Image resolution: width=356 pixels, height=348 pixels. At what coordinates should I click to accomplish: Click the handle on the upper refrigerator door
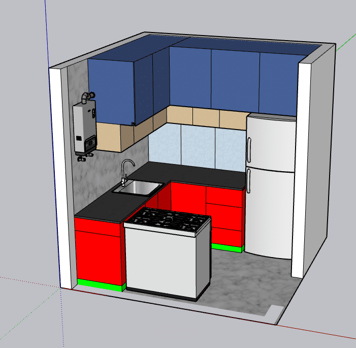click(x=249, y=150)
